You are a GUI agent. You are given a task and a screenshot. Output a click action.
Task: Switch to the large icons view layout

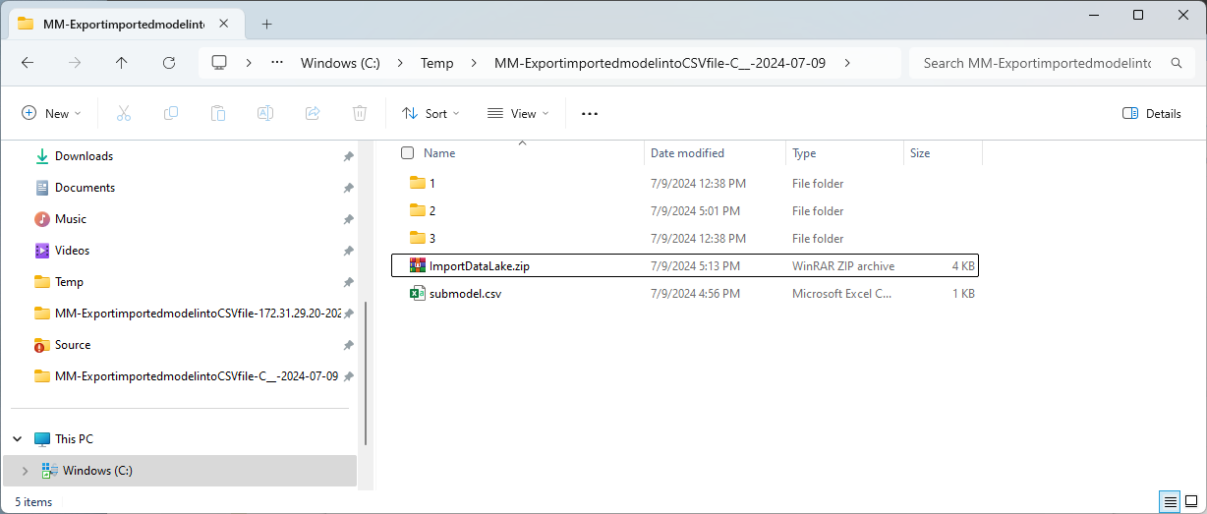(1191, 501)
